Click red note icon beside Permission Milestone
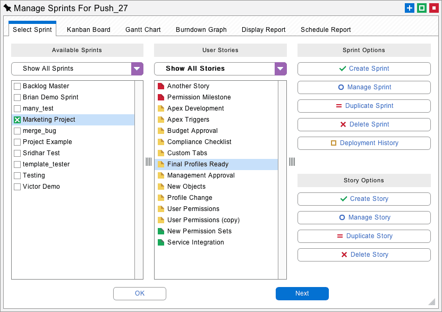Viewport: 442px width, 312px height. (161, 97)
